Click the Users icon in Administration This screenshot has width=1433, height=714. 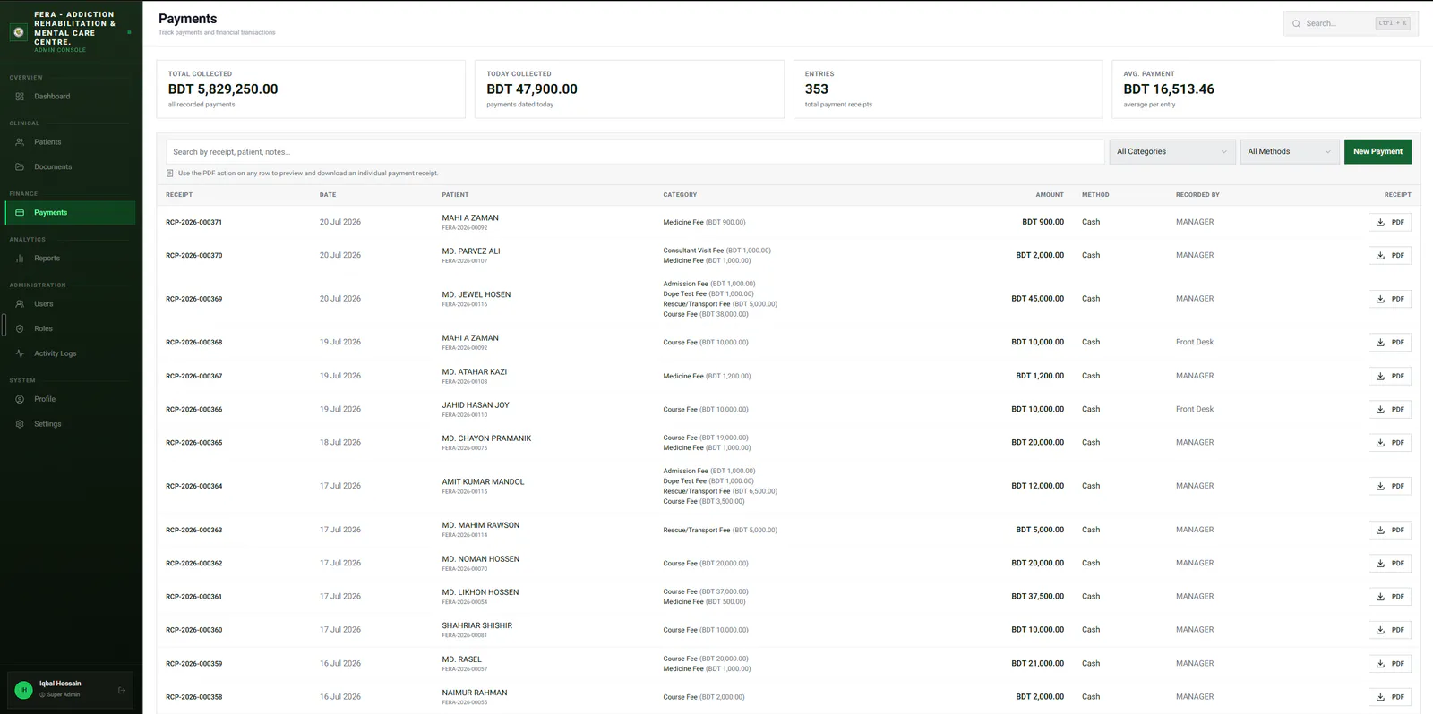20,304
